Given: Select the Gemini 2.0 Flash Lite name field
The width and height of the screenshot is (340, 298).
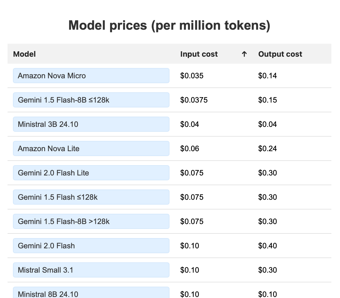Looking at the screenshot, I should click(91, 173).
